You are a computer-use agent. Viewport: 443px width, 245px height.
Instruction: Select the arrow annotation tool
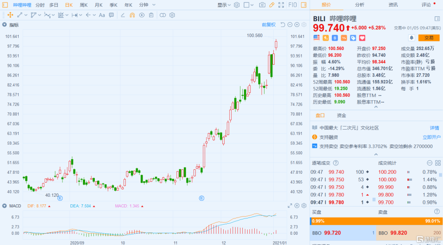[88, 15]
